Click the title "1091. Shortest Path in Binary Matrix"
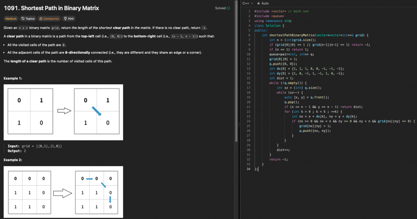This screenshot has height=219, width=417. point(51,8)
